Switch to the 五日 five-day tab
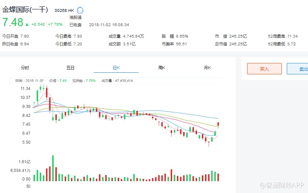Image resolution: width=308 pixels, height=193 pixels. tap(70, 68)
